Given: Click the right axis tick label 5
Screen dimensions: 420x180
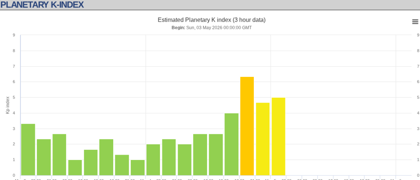Looking at the screenshot, I should (418, 97).
